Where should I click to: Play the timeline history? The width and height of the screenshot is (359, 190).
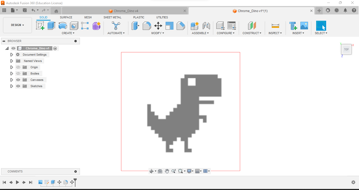[17, 182]
